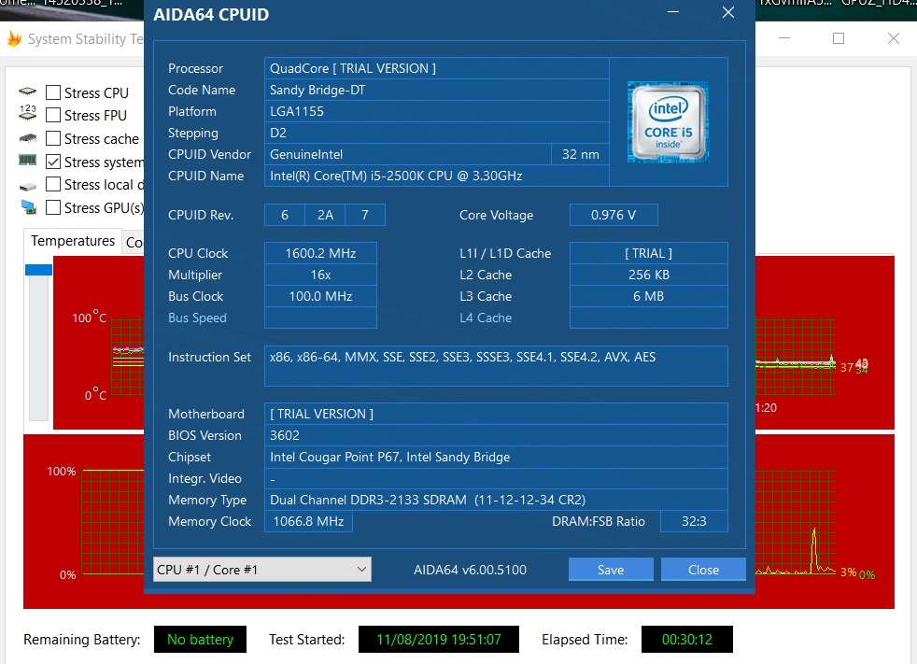Click the L4 Cache label
Viewport: 917px width, 664px height.
pos(486,318)
